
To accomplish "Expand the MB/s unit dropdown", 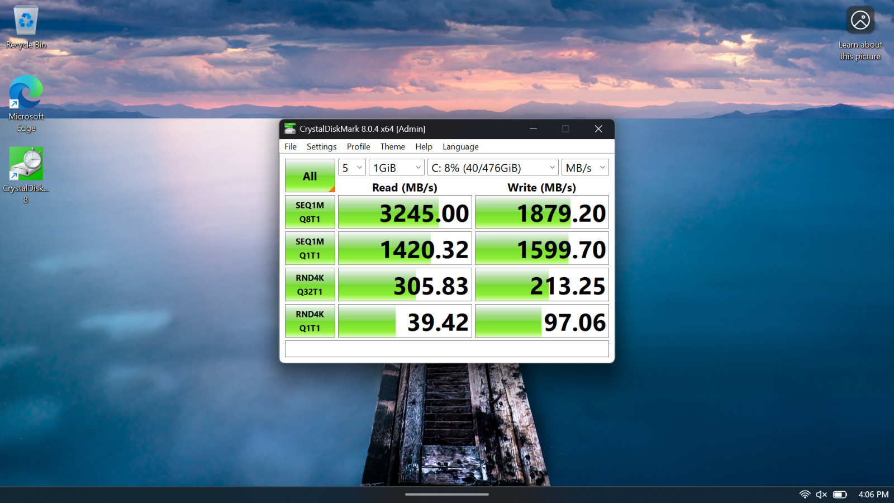I will tap(585, 168).
